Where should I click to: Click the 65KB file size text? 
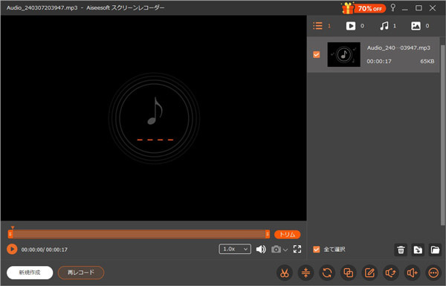[x=427, y=62]
